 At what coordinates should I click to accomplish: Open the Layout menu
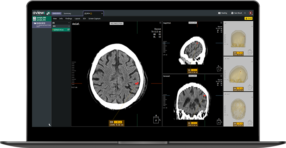(77, 18)
